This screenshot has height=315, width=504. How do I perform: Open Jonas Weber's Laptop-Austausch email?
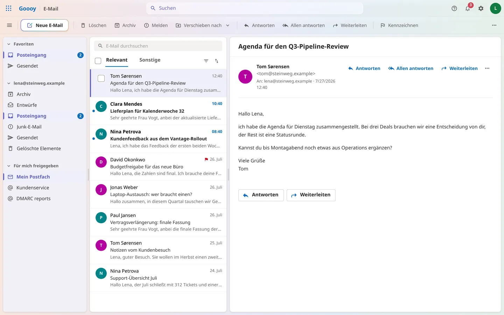click(158, 194)
